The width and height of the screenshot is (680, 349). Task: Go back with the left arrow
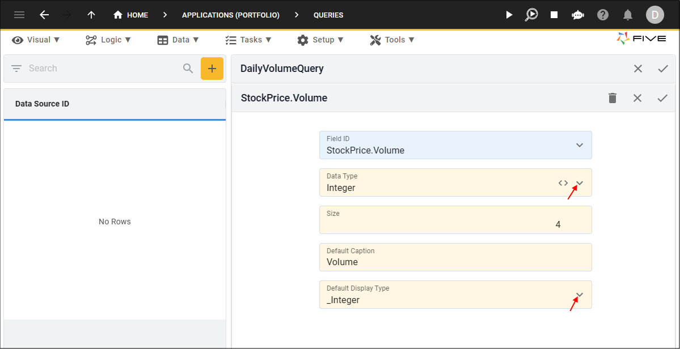[44, 15]
